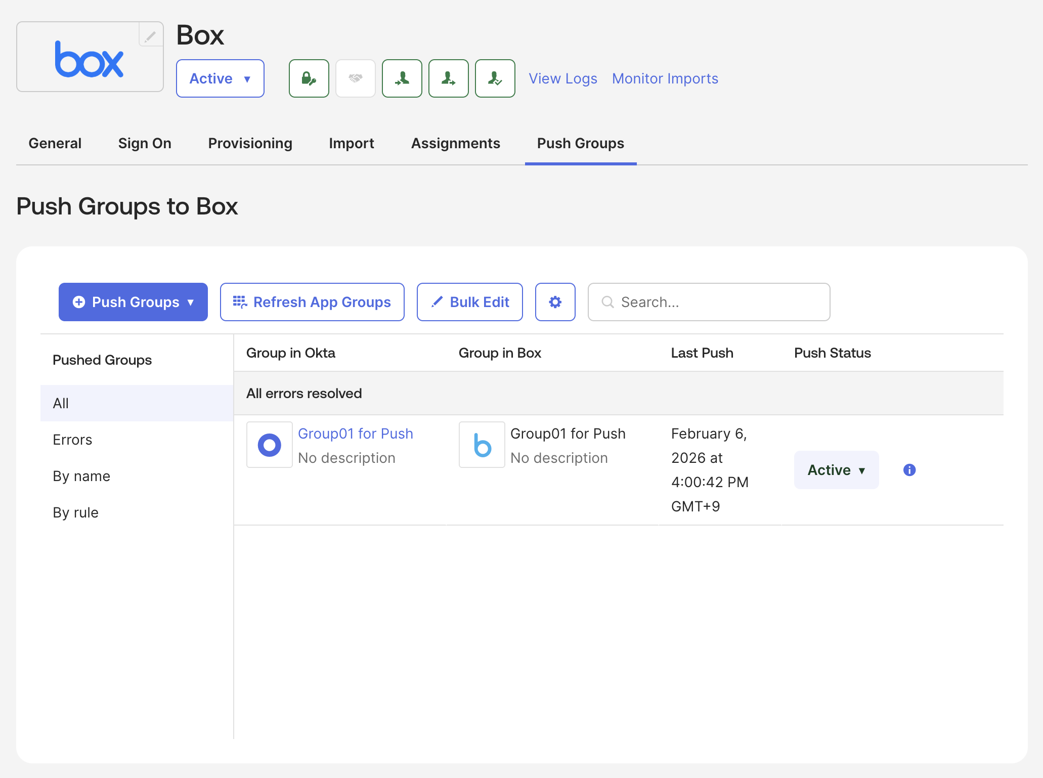The width and height of the screenshot is (1043, 778).
Task: Filter pushed groups By rule
Action: 137,512
